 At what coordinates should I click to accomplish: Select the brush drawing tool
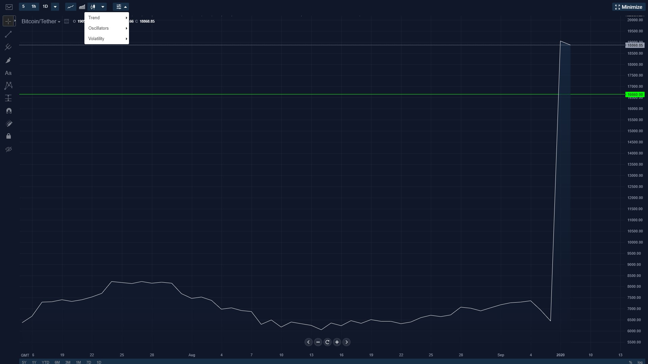(x=8, y=60)
